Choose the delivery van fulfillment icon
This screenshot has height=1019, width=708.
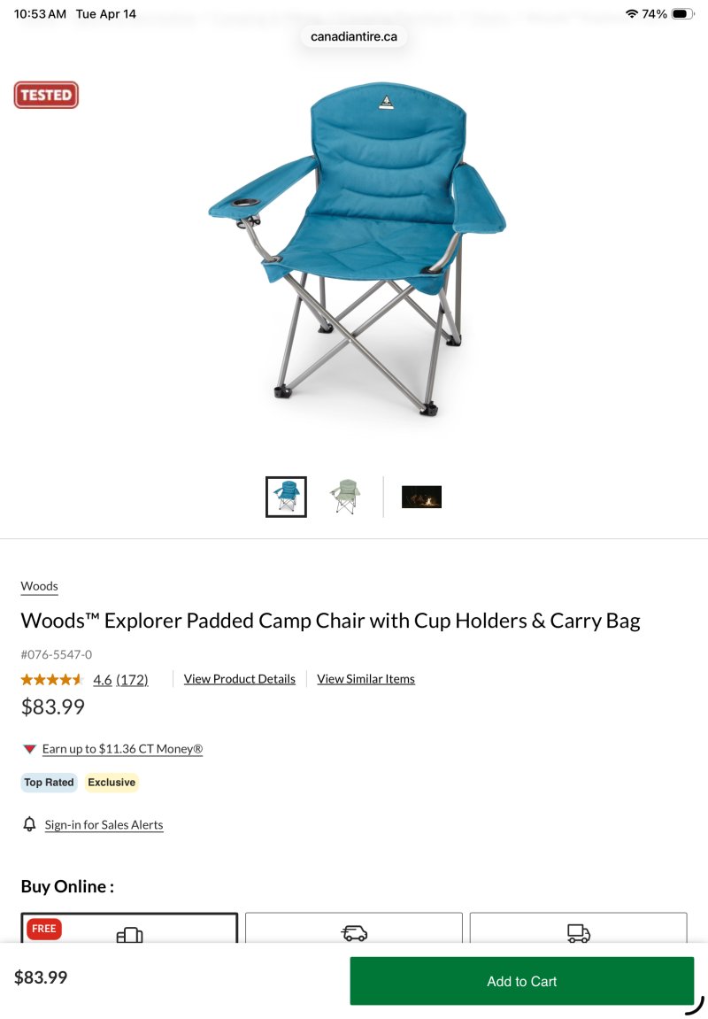click(x=354, y=933)
